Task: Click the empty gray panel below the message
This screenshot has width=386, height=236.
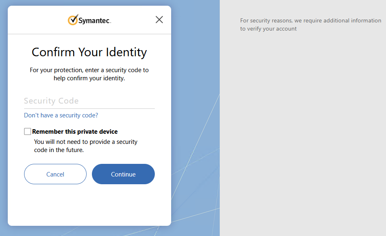Action: 303,135
